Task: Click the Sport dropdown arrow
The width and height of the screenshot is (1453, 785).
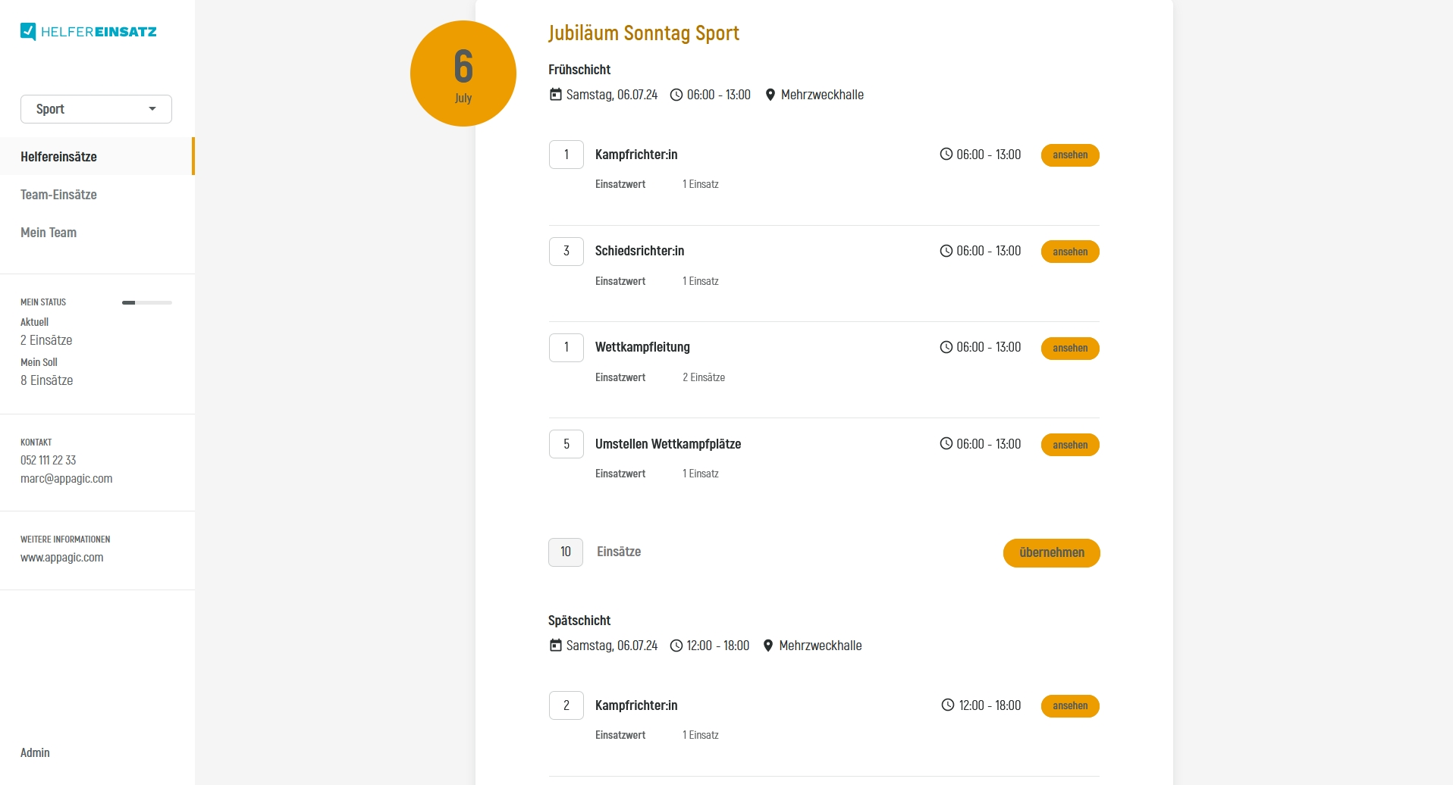Action: click(152, 109)
